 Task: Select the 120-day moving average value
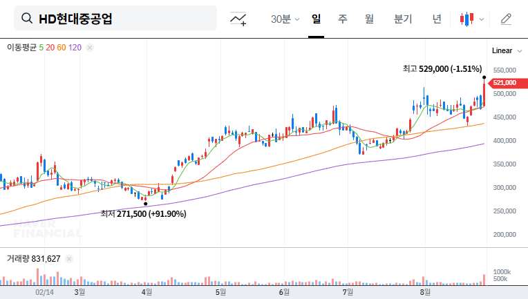[x=75, y=48]
